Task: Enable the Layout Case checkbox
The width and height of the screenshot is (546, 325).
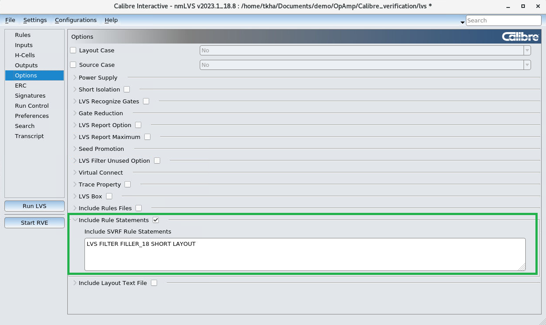Action: [73, 51]
